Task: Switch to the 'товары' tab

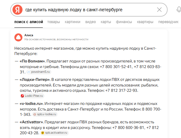Action: [53, 22]
